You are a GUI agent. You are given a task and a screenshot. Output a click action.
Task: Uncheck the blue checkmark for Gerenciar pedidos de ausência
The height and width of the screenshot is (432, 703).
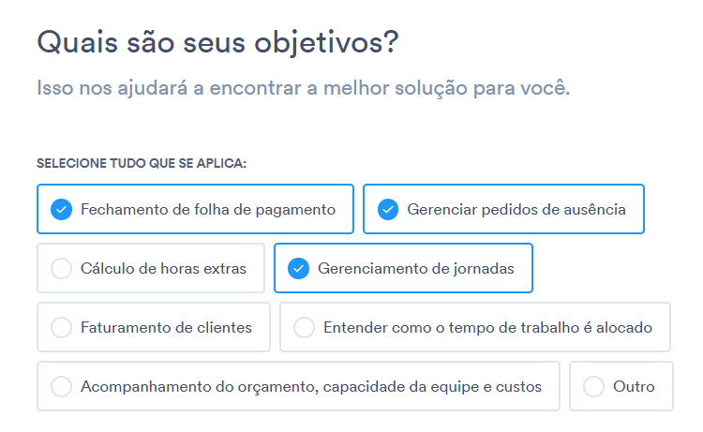[388, 209]
